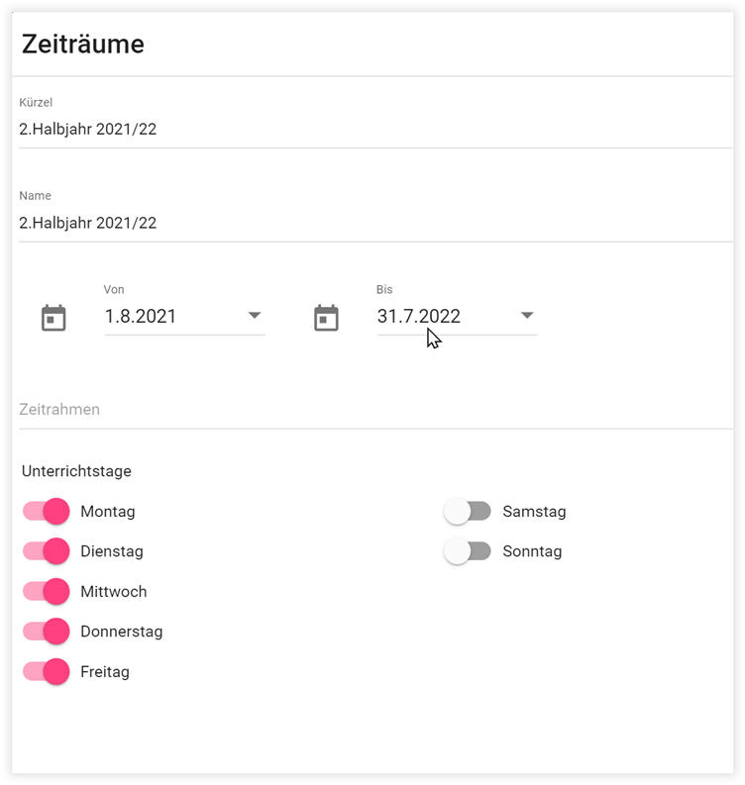The height and width of the screenshot is (785, 745).
Task: Toggle the Freitag switch
Action: coord(47,672)
